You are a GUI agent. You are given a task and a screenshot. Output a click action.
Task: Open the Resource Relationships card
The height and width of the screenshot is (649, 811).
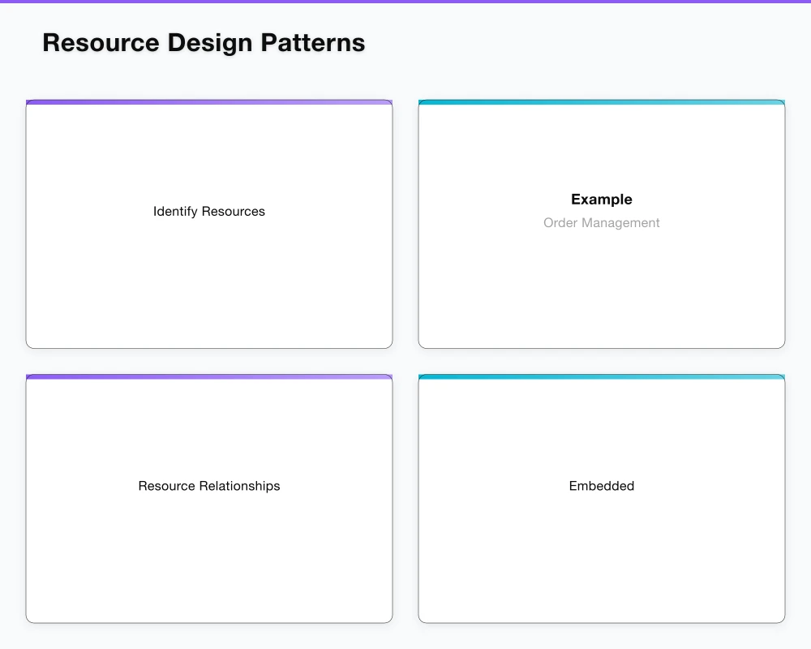[x=209, y=498]
